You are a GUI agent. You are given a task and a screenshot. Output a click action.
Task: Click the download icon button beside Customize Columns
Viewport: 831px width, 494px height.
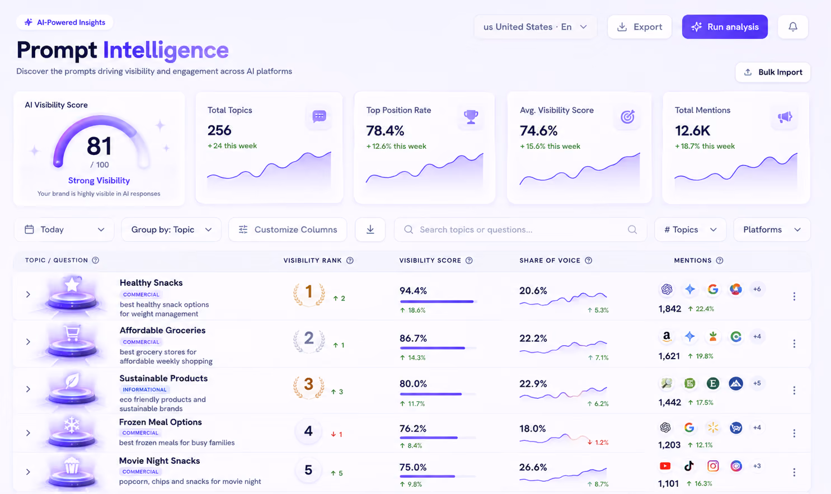click(x=370, y=229)
